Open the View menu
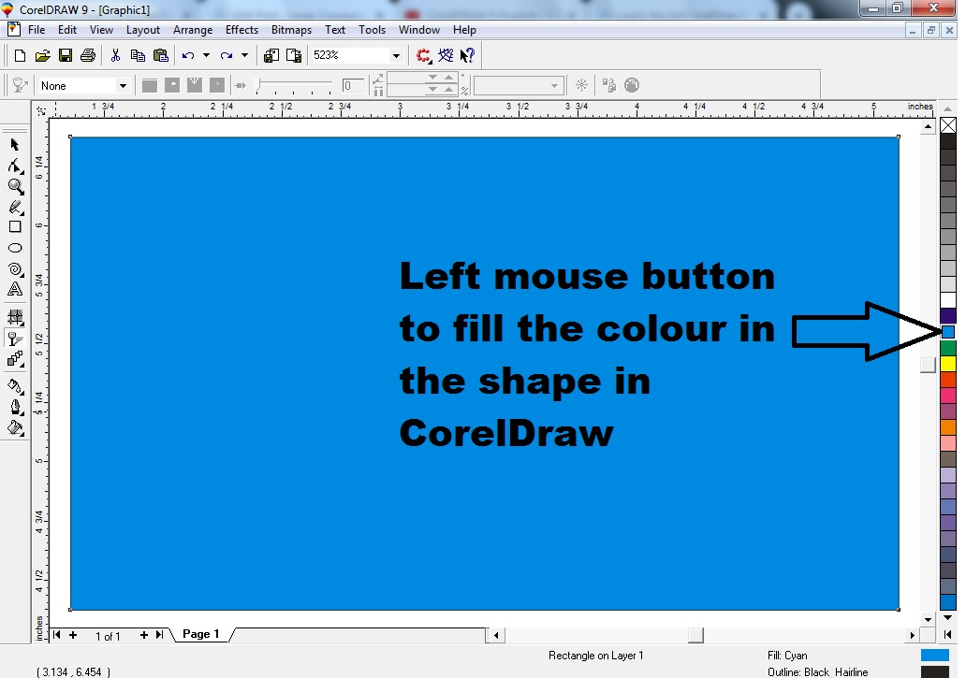This screenshot has width=966, height=678. click(101, 30)
